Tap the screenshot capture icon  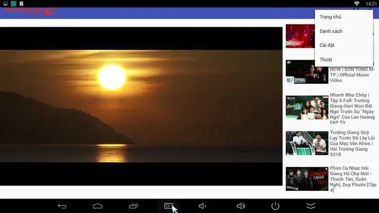click(x=169, y=206)
